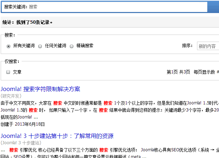The height and width of the screenshot is (158, 219).
Task: Click the (研究开发) category text
Action: (x=11, y=96)
